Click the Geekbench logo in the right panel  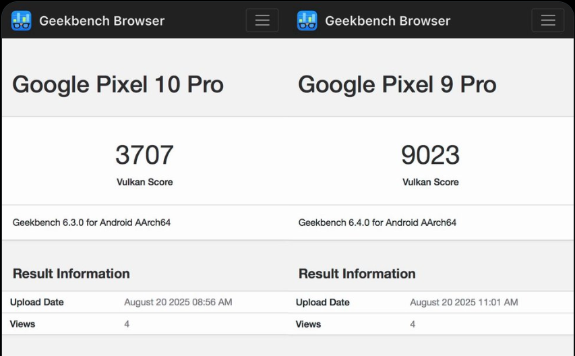point(307,21)
